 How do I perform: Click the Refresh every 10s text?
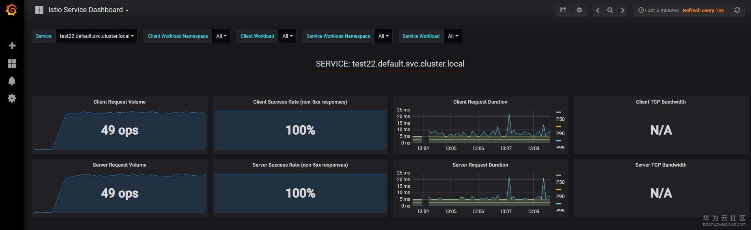pyautogui.click(x=703, y=11)
